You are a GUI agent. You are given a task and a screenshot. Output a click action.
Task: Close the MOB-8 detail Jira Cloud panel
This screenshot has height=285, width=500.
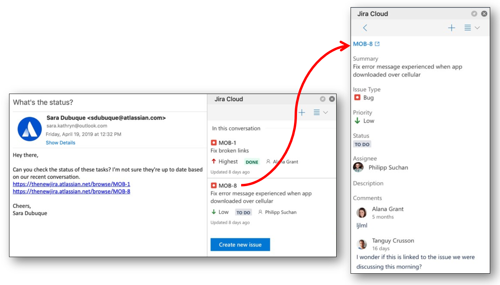pyautogui.click(x=484, y=14)
